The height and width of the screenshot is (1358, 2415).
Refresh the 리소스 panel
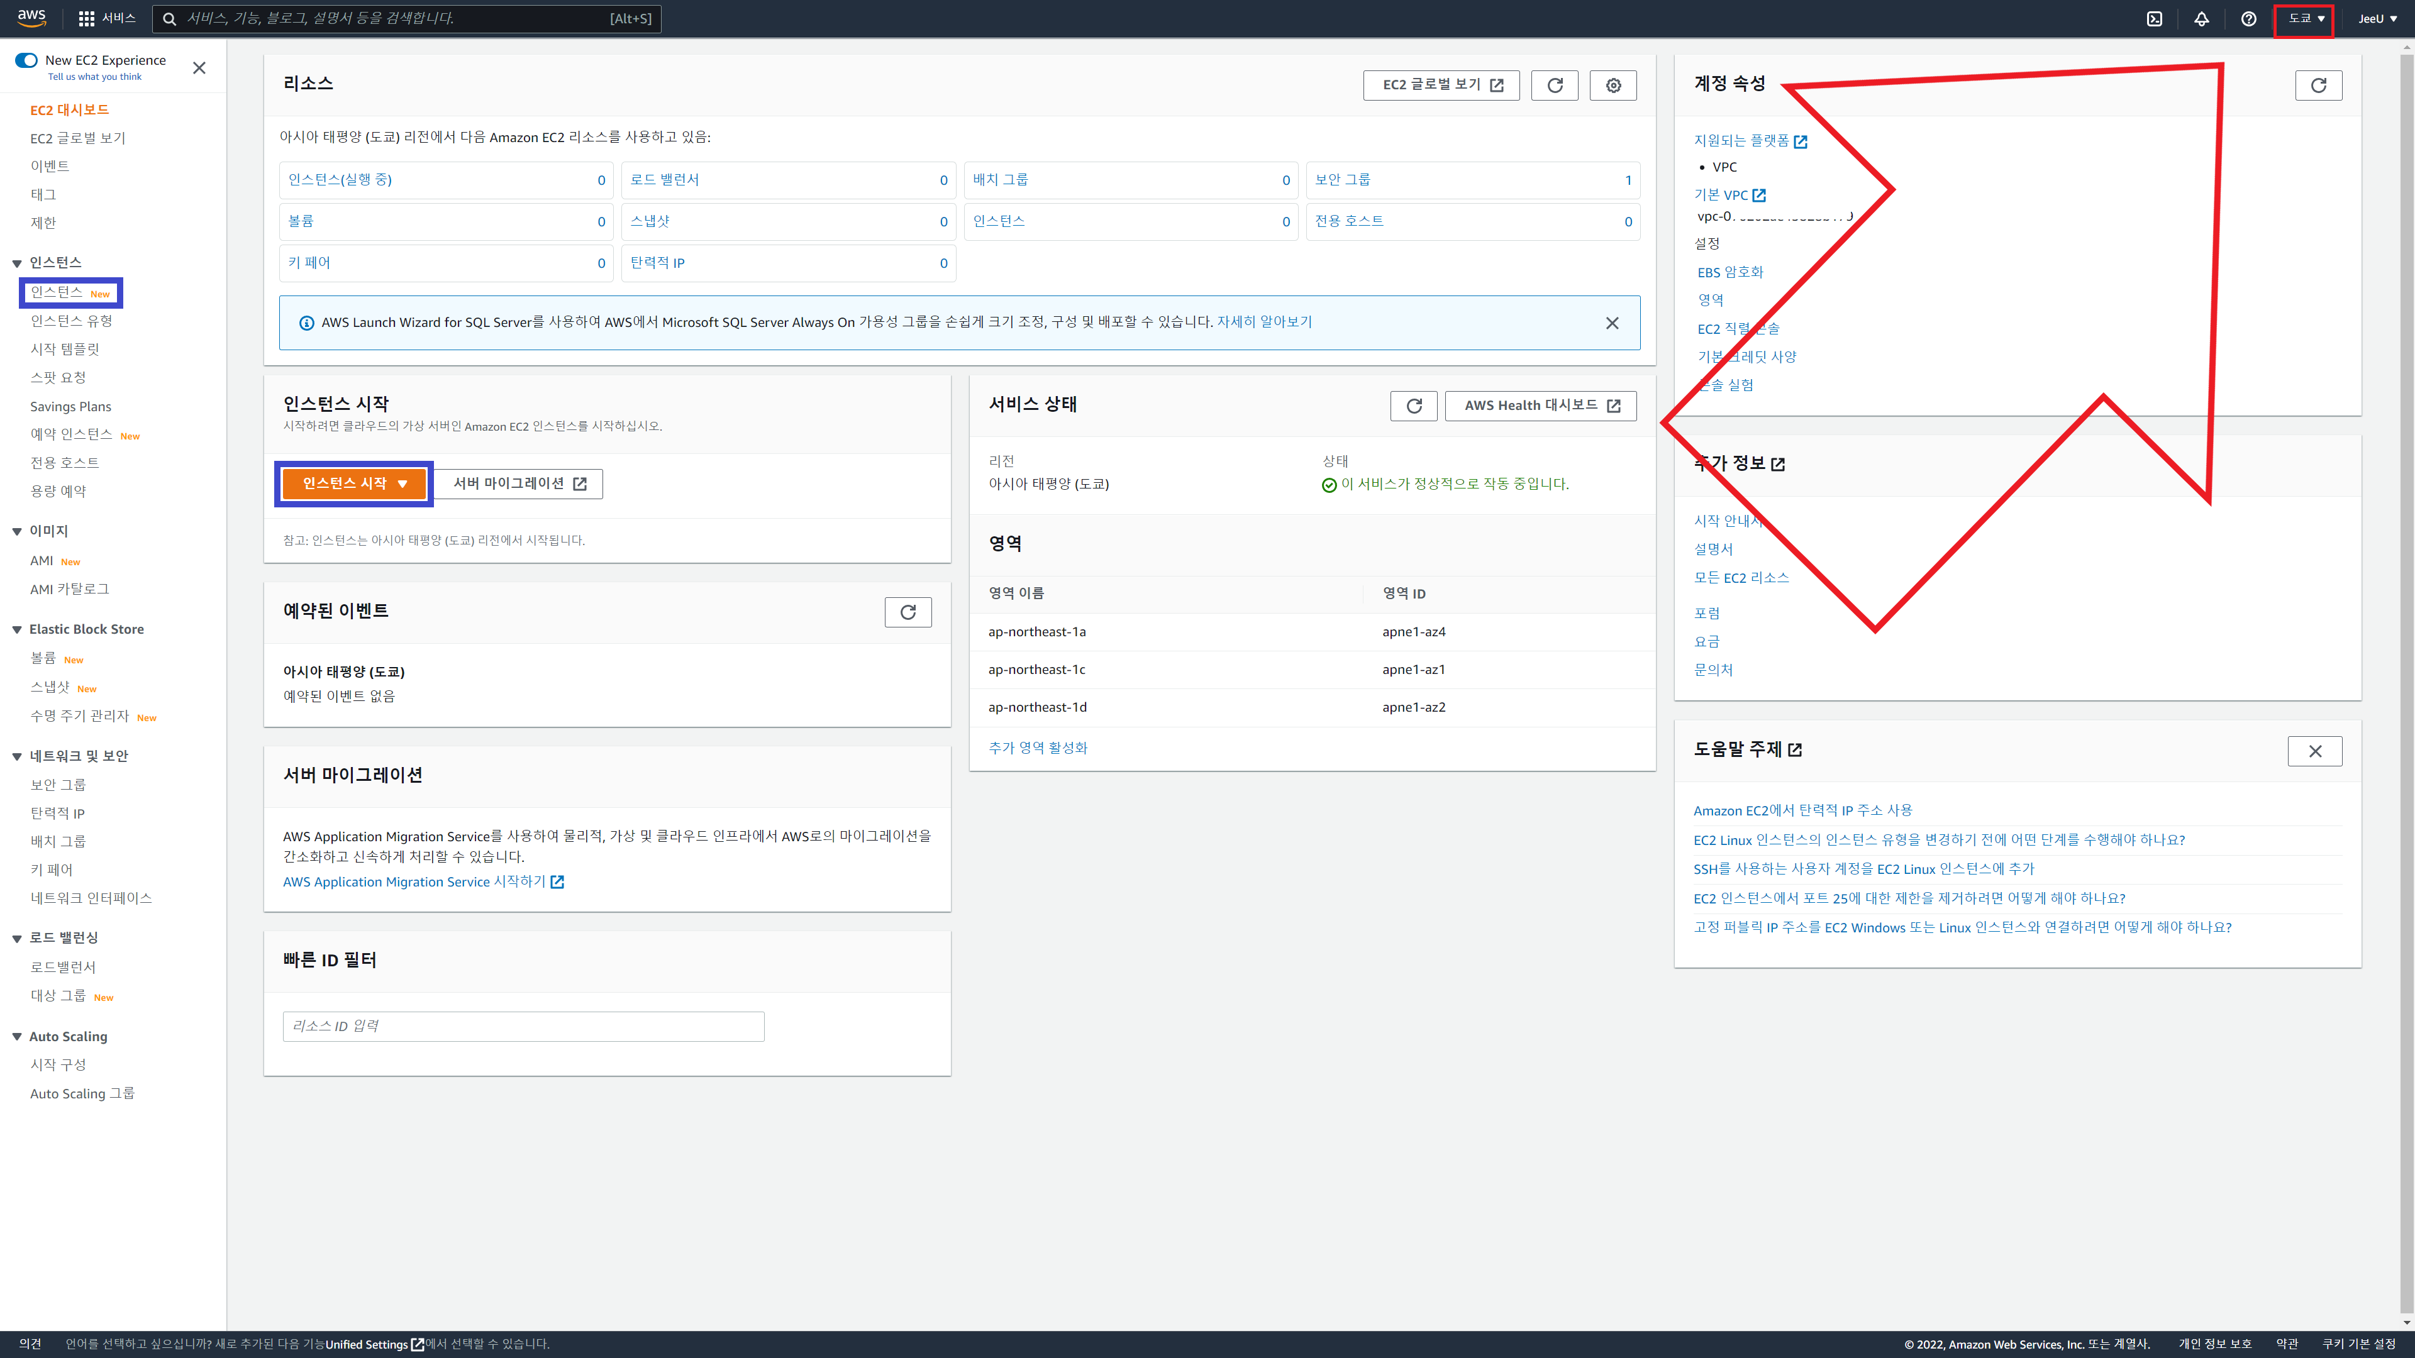click(x=1555, y=86)
